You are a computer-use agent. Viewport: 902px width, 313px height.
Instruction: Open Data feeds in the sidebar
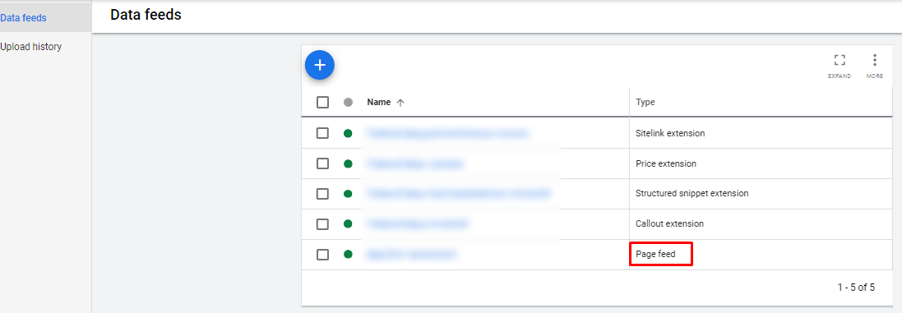pos(24,18)
